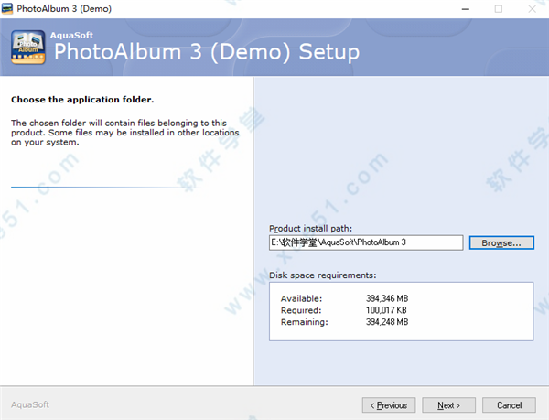Click the 'PhotoAlbum 3 (Demo) Setup' header title
This screenshot has height=420, width=549.
(x=207, y=52)
